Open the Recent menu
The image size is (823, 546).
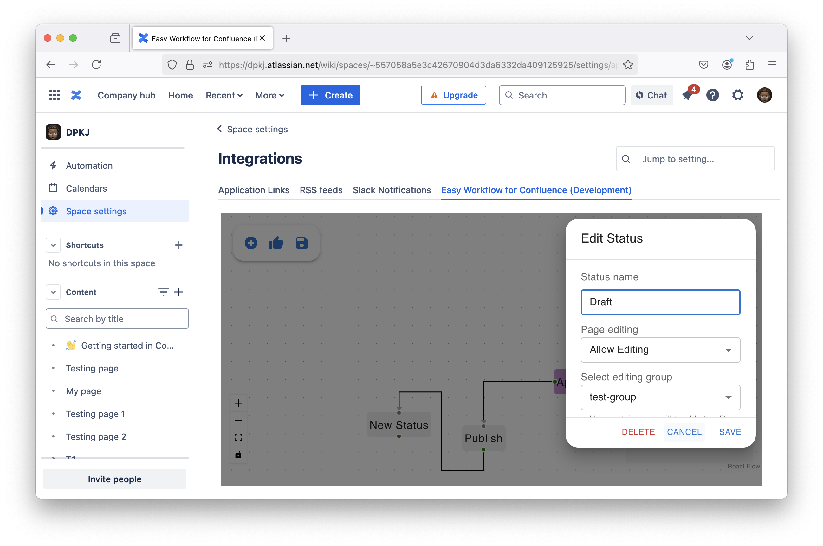(224, 95)
